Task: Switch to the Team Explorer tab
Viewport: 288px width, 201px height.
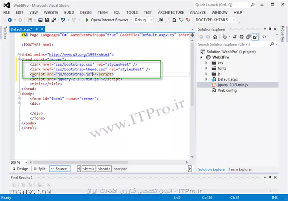Action: click(240, 170)
